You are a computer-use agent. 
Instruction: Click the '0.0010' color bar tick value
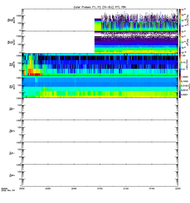coord(184,90)
